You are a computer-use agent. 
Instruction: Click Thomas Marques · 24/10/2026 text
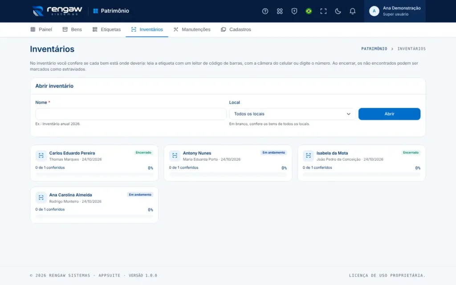point(75,159)
